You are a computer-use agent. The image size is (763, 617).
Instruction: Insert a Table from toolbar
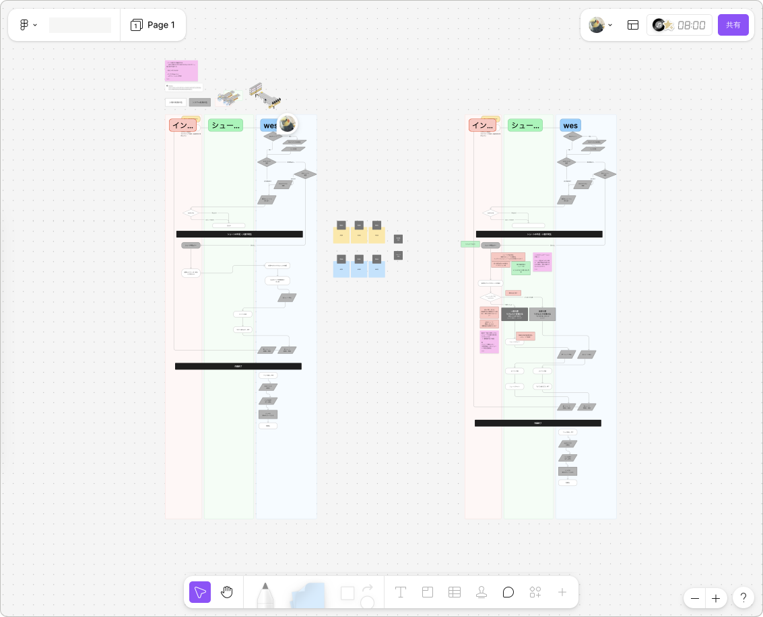coord(455,592)
